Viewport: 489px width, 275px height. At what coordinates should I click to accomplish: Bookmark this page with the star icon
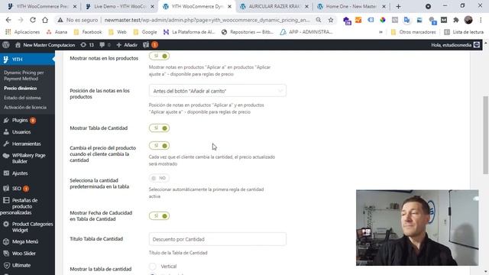[331, 20]
